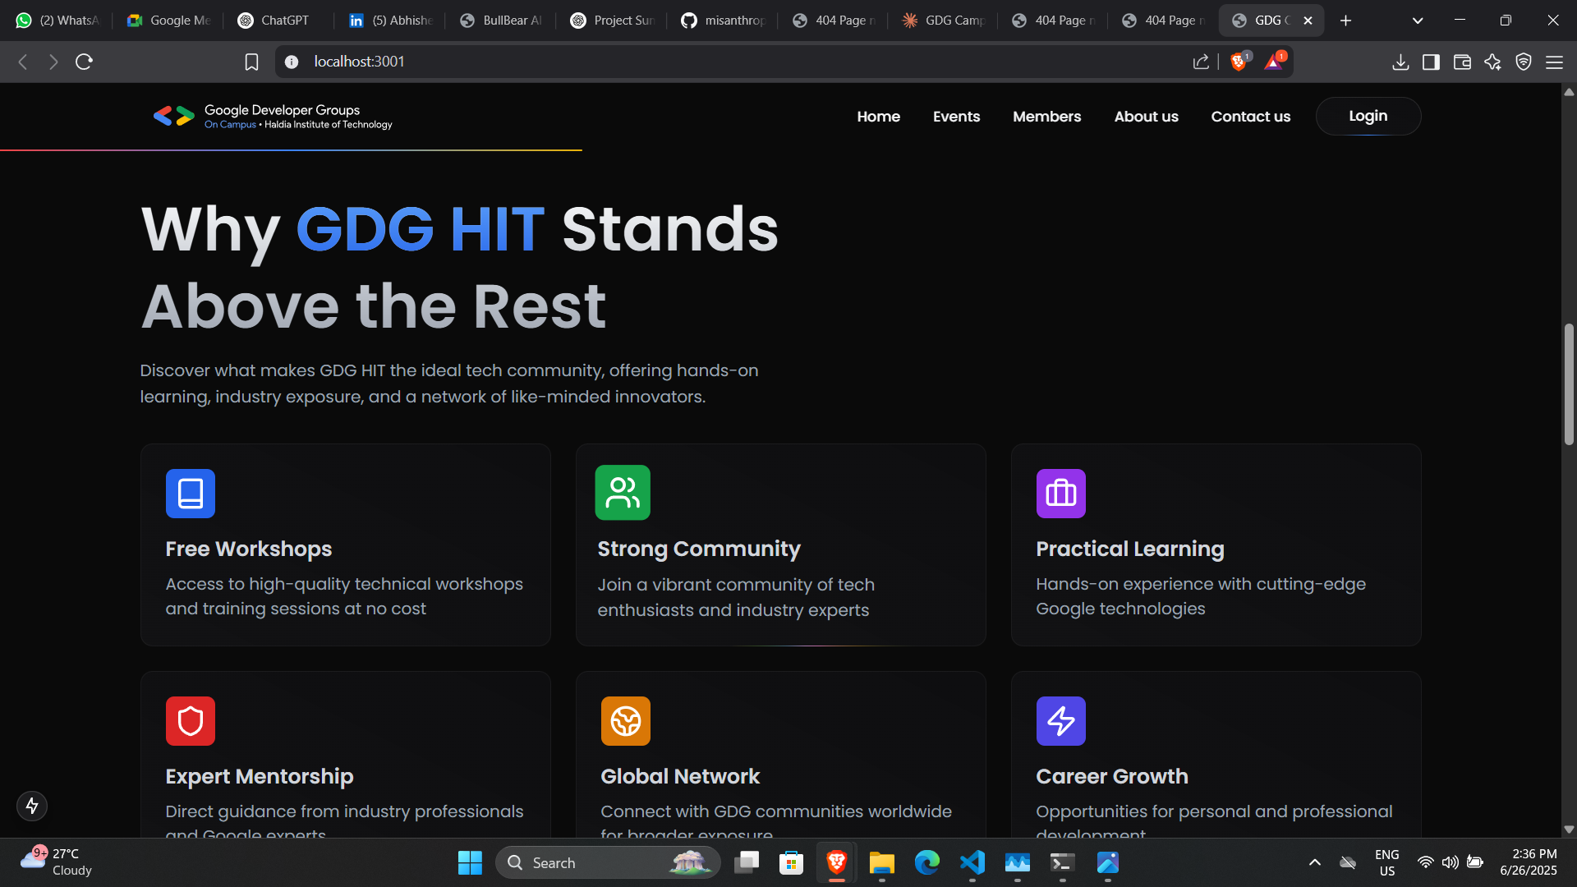Image resolution: width=1577 pixels, height=887 pixels.
Task: Click the Google Developer Groups logo
Action: tap(273, 117)
